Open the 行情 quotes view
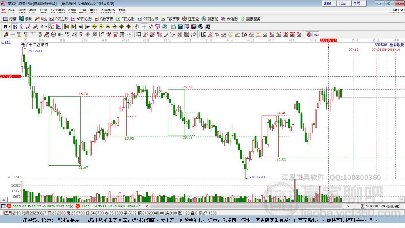Image resolution: width=405 pixels, height=228 pixels. (x=9, y=19)
